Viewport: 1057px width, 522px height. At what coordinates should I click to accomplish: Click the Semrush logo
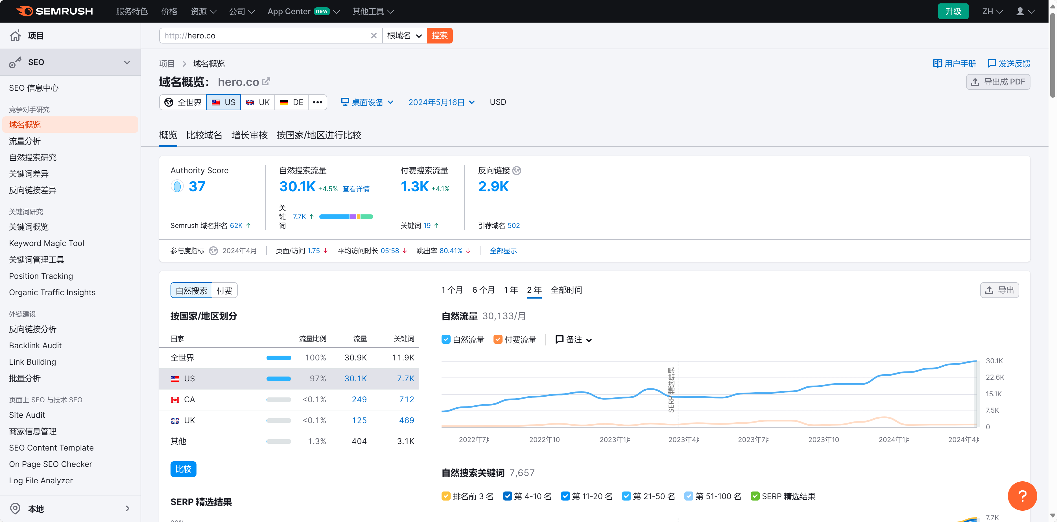click(x=54, y=11)
